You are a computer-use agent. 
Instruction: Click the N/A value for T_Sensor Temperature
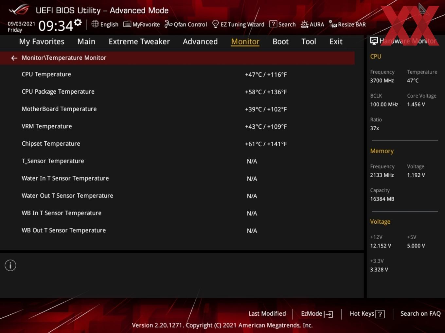click(x=252, y=161)
